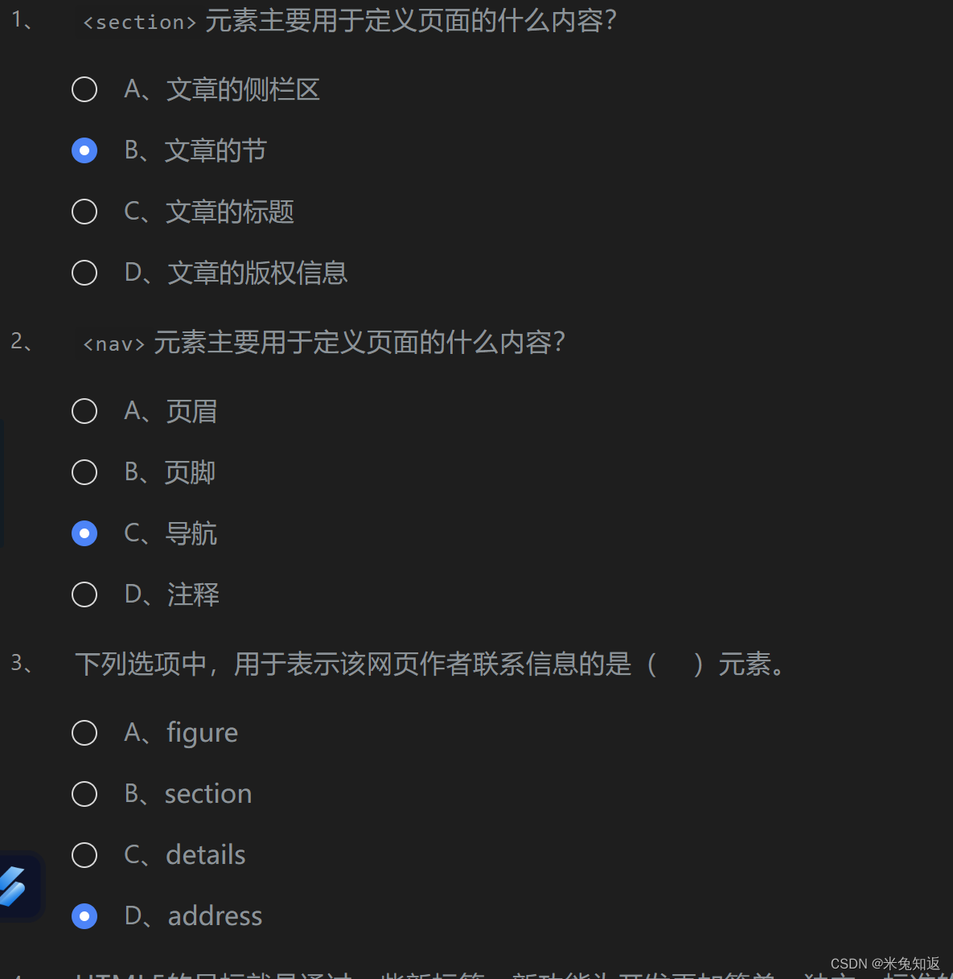Select the address option in question 3

[84, 916]
